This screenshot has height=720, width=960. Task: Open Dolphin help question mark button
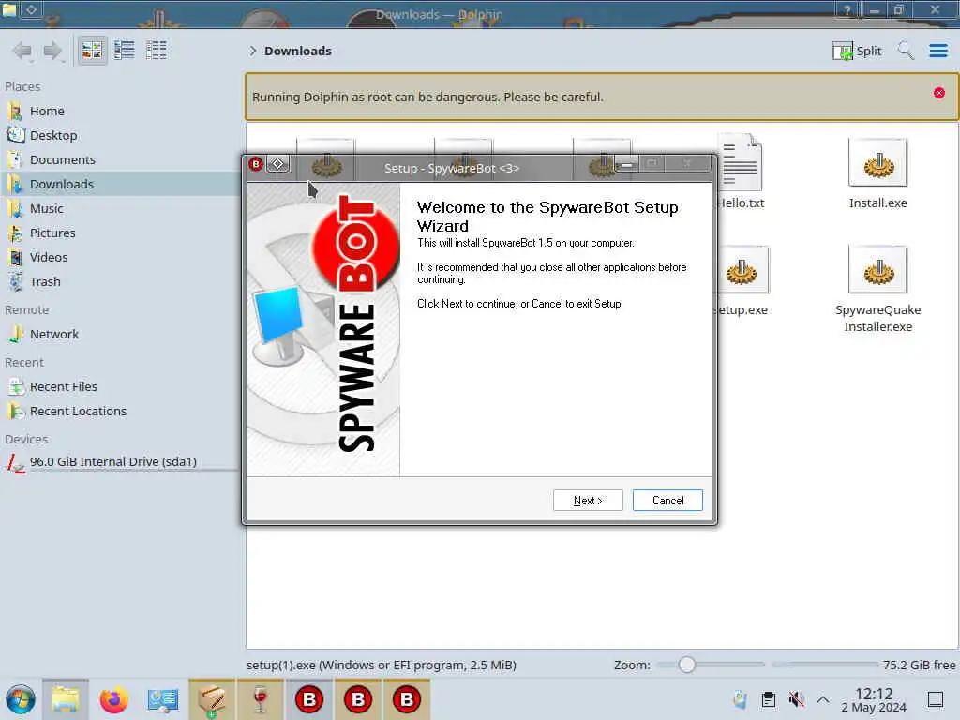(x=847, y=9)
